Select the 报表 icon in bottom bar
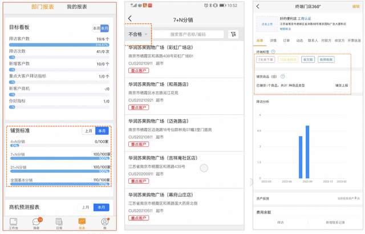The height and width of the screenshot is (234, 365). 82,223
